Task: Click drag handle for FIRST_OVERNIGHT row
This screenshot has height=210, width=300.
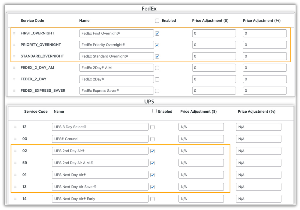Action: [14, 33]
